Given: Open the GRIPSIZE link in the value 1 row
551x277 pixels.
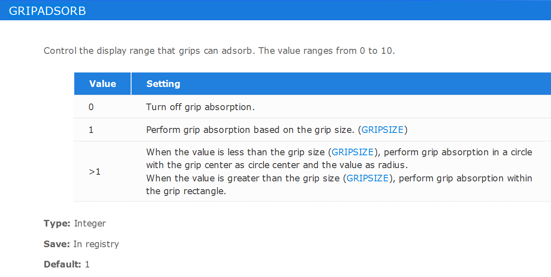Looking at the screenshot, I should pos(383,130).
